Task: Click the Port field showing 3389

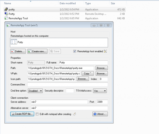Action: click(x=102, y=102)
